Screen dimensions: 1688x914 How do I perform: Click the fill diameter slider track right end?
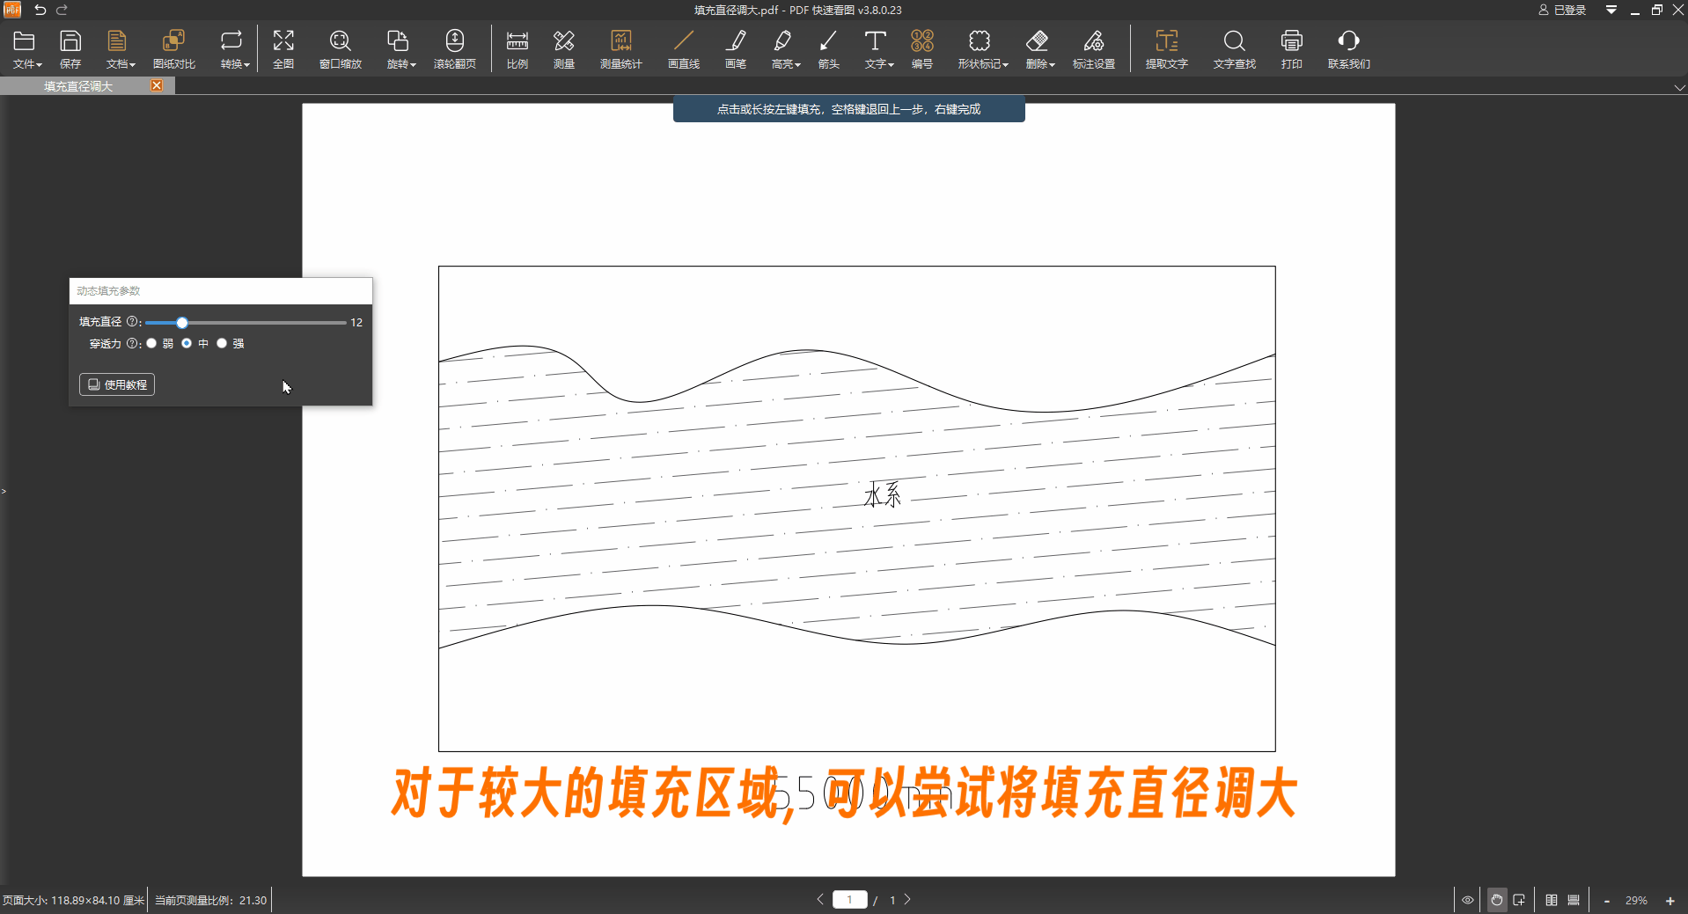coord(343,323)
